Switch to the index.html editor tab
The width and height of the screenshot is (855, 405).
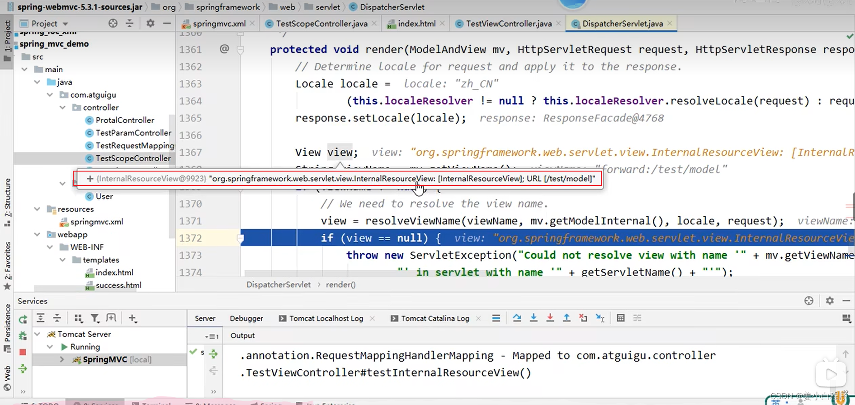[x=416, y=23]
